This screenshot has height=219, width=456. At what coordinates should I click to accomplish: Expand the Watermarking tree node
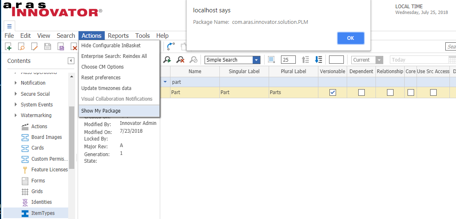[x=16, y=115]
